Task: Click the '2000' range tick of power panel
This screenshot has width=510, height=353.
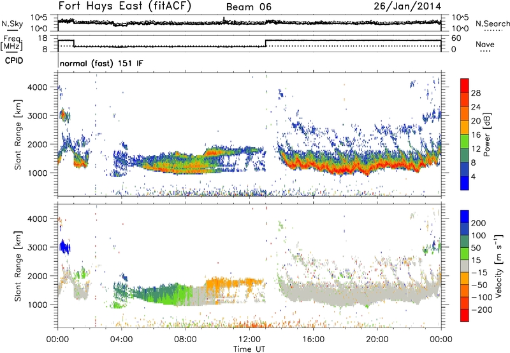Action: 38,144
